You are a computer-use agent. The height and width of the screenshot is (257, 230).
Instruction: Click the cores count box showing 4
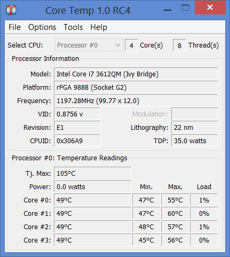(131, 45)
